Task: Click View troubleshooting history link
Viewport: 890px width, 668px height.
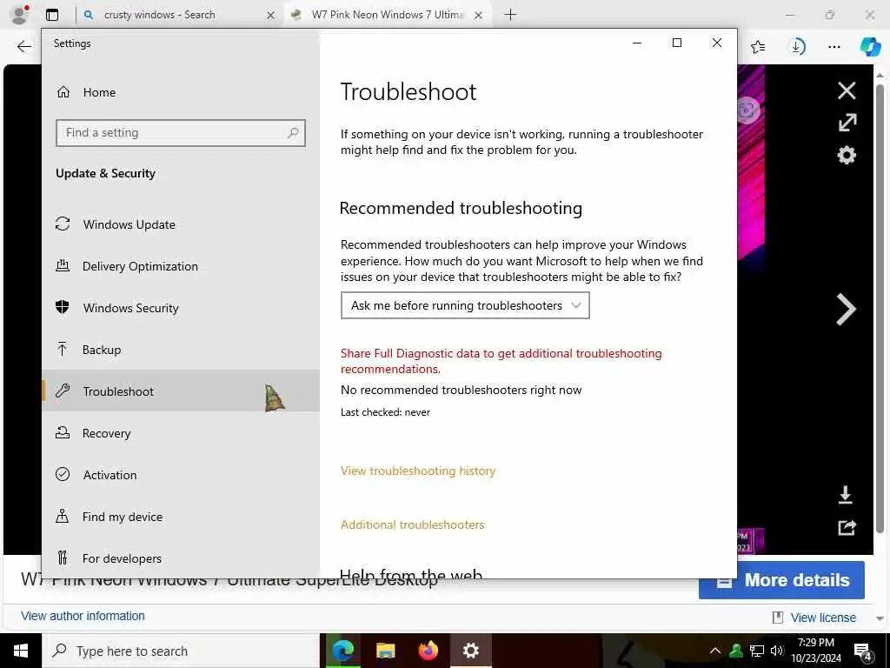Action: coord(418,471)
